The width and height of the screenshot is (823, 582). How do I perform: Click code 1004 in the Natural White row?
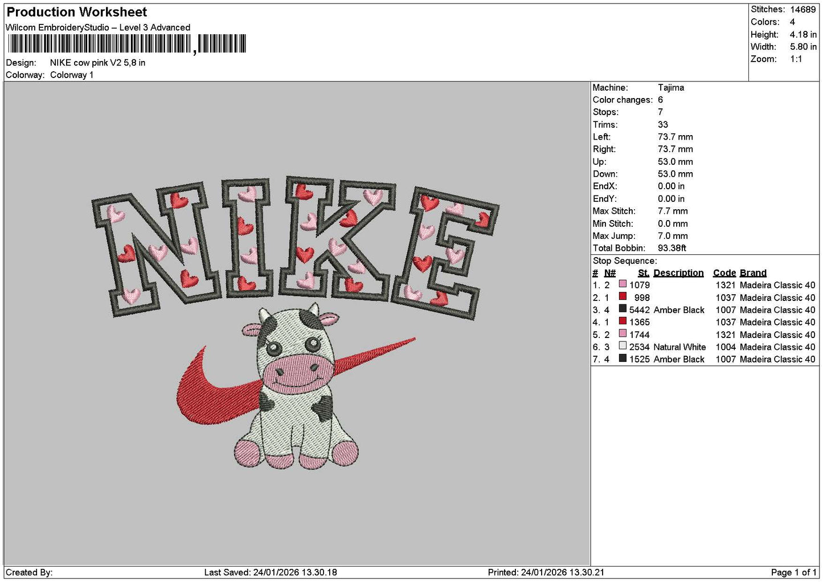coord(726,347)
